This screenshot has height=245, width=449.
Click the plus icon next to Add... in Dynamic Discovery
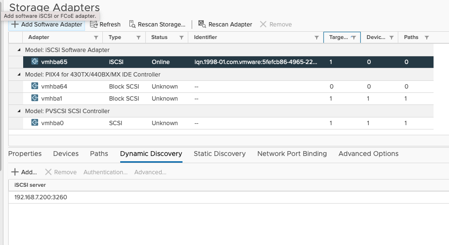(x=14, y=172)
